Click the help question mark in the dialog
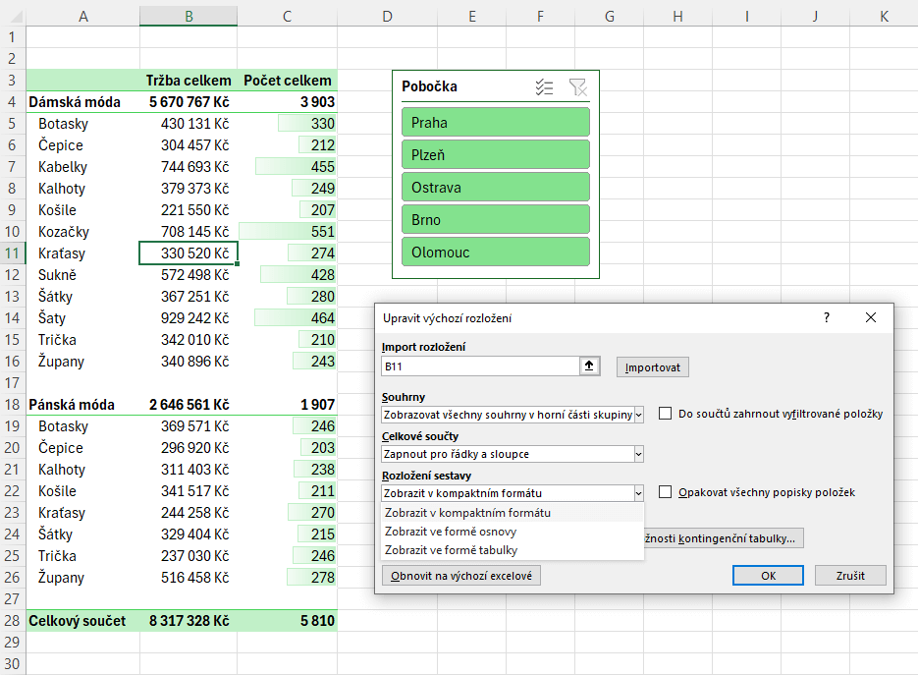The image size is (918, 675). point(827,317)
